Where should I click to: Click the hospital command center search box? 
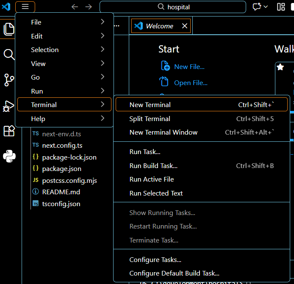[173, 7]
